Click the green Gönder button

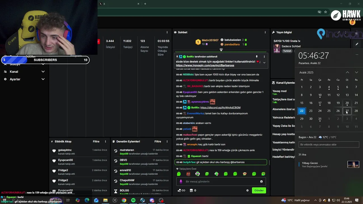pos(259,190)
